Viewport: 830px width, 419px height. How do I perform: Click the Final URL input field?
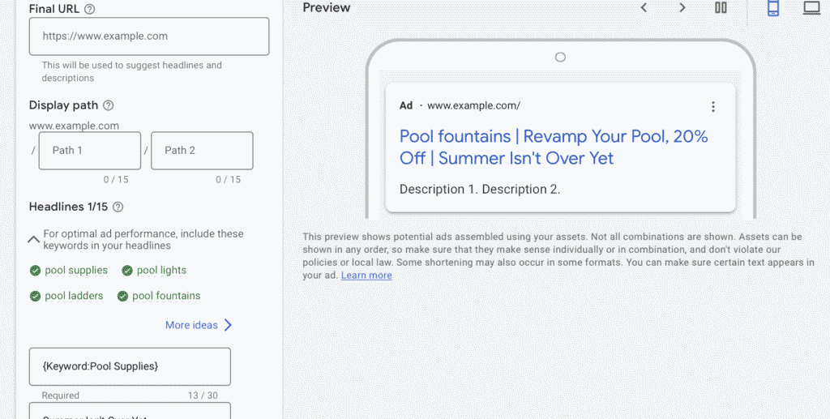point(149,36)
